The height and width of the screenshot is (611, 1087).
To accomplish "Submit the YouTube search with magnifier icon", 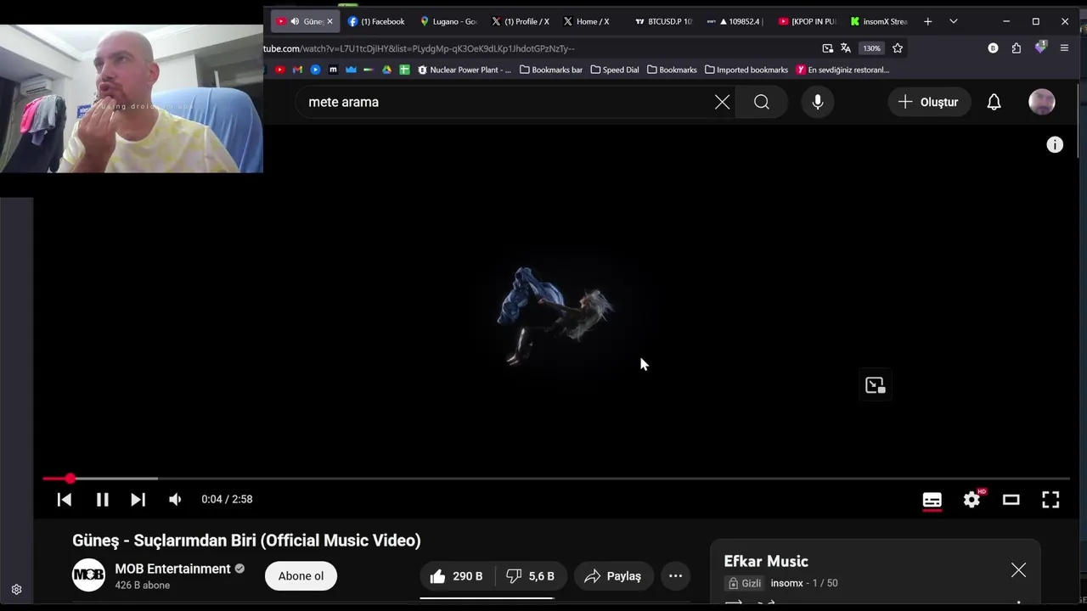I will pos(762,102).
